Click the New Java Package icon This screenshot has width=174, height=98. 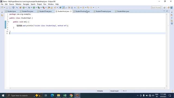(x=20, y=8)
